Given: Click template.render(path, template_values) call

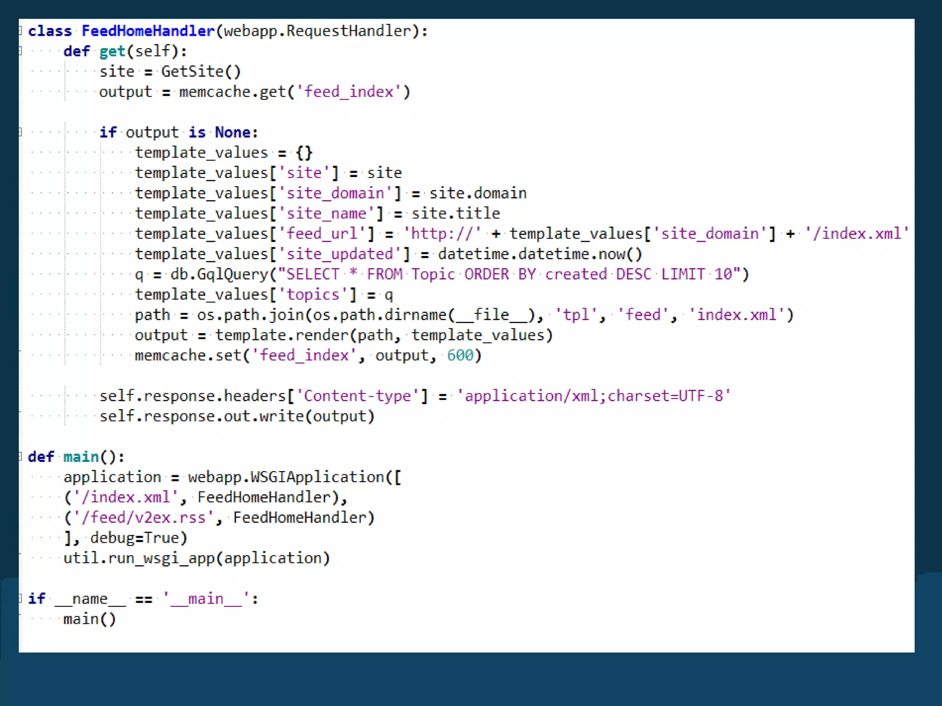Looking at the screenshot, I should click(x=384, y=335).
